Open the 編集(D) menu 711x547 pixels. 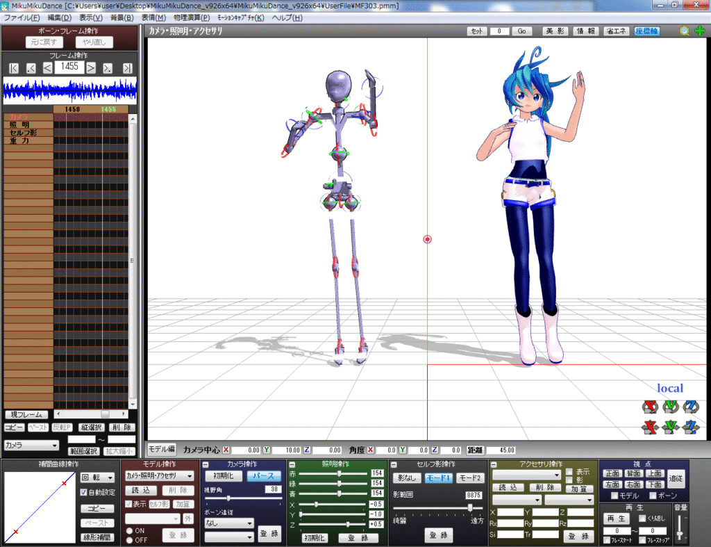click(x=60, y=17)
